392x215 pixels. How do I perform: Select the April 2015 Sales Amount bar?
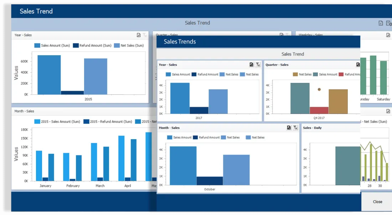[x=121, y=158]
